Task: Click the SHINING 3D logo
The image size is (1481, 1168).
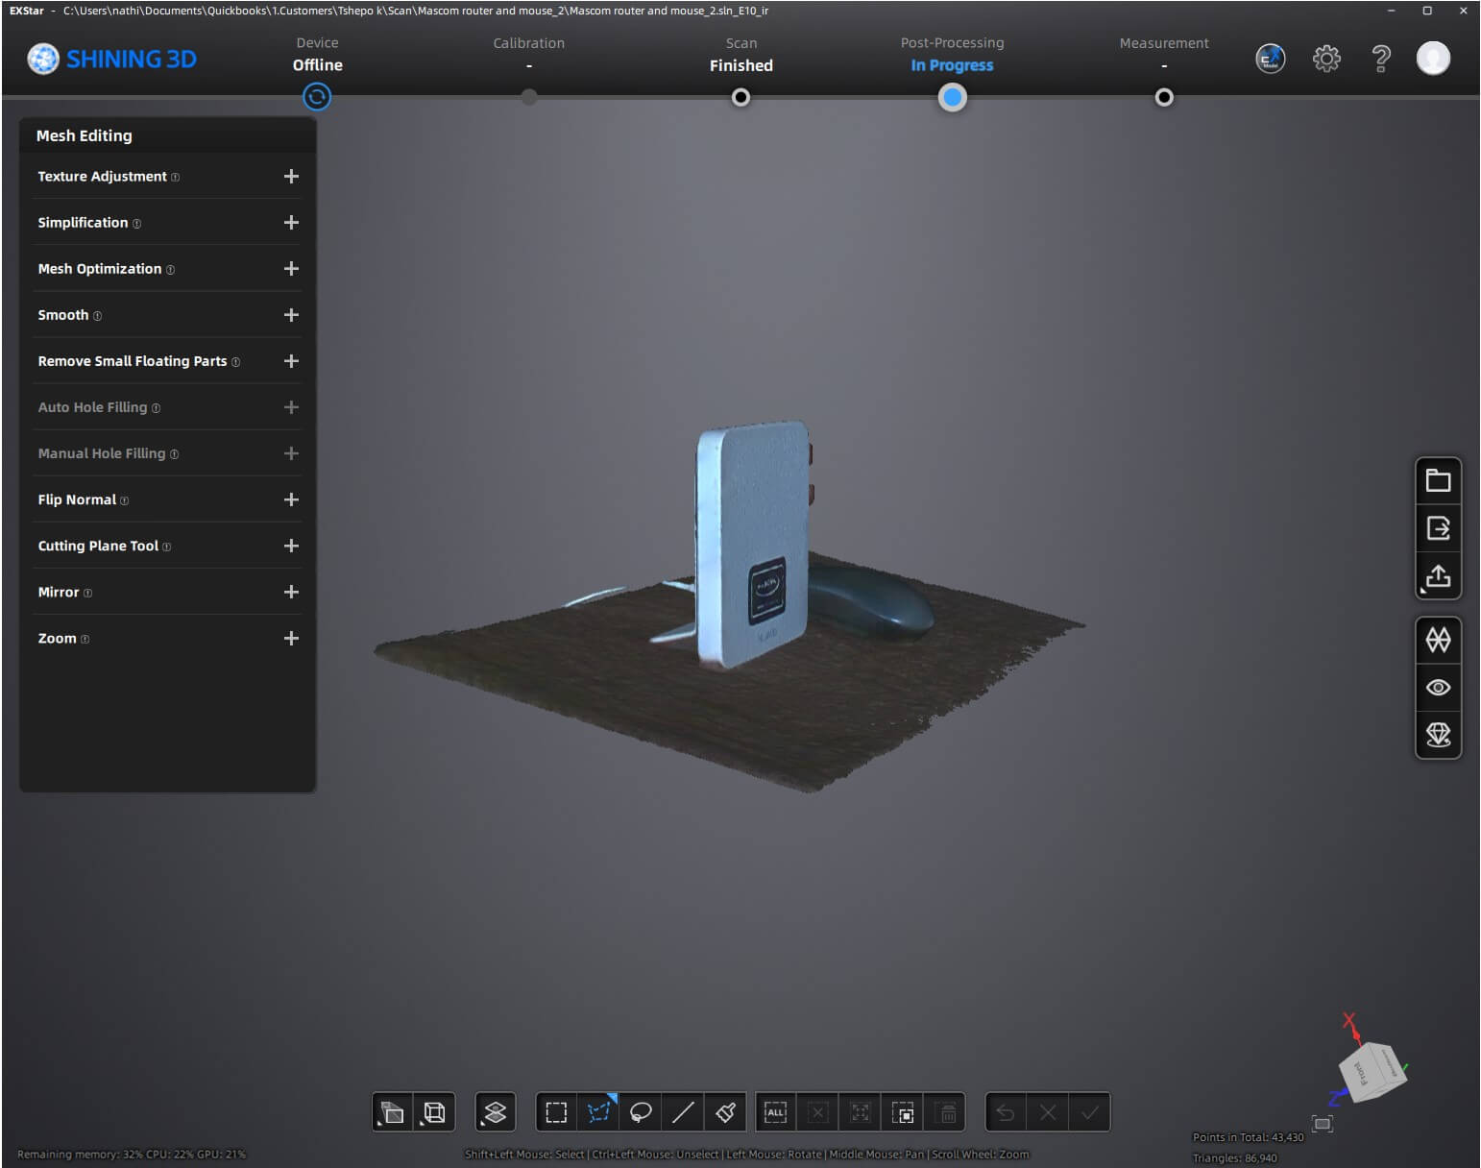Action: [x=111, y=60]
